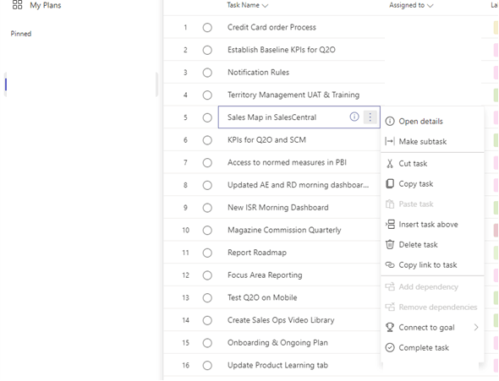
Task: Expand the Connect to goal submenu arrow
Action: coord(476,327)
